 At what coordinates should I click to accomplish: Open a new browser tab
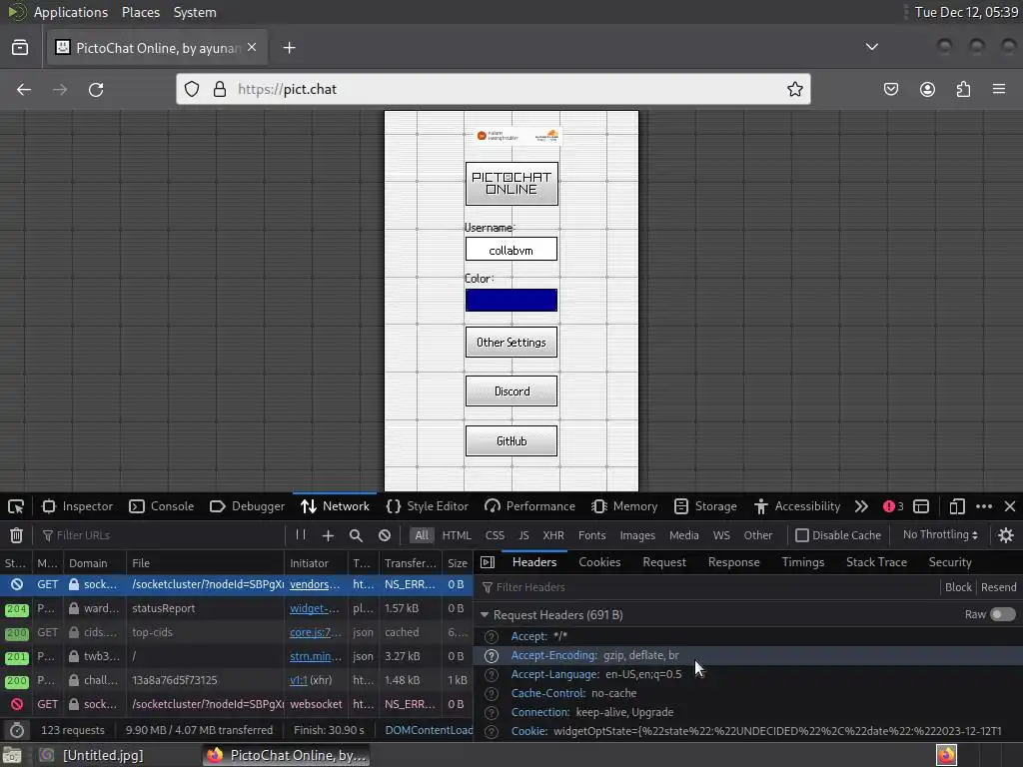pos(289,48)
